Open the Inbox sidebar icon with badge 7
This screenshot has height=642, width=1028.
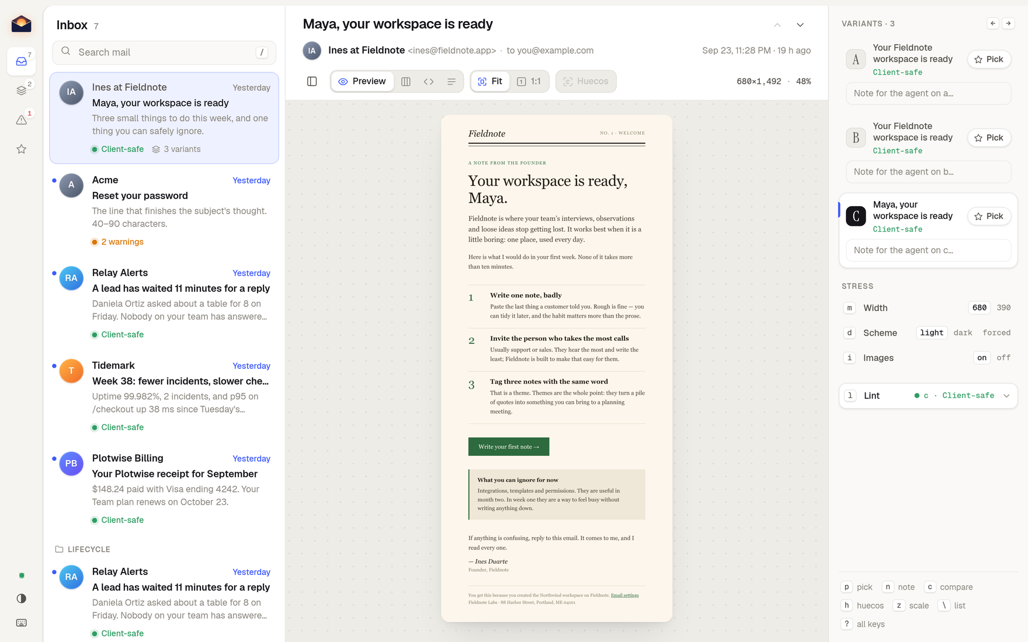click(x=22, y=61)
